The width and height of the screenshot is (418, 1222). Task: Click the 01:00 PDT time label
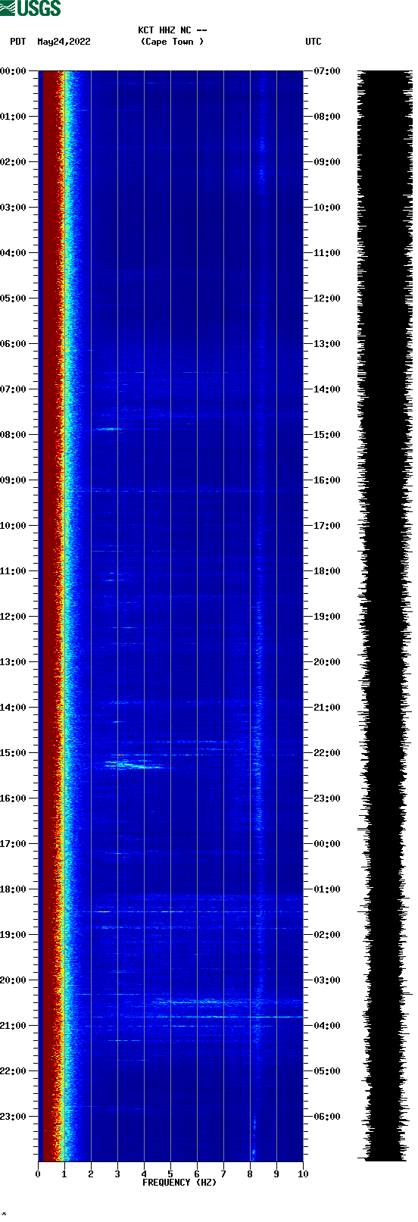(14, 117)
